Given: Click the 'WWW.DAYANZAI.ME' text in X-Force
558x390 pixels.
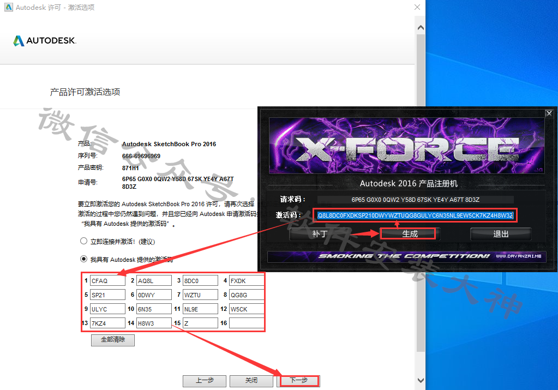Looking at the screenshot, I should [x=519, y=256].
